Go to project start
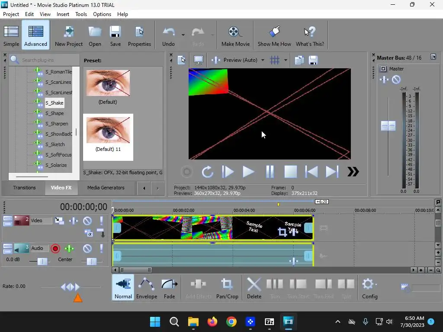Viewport: 443px width, 332px height. pyautogui.click(x=311, y=172)
